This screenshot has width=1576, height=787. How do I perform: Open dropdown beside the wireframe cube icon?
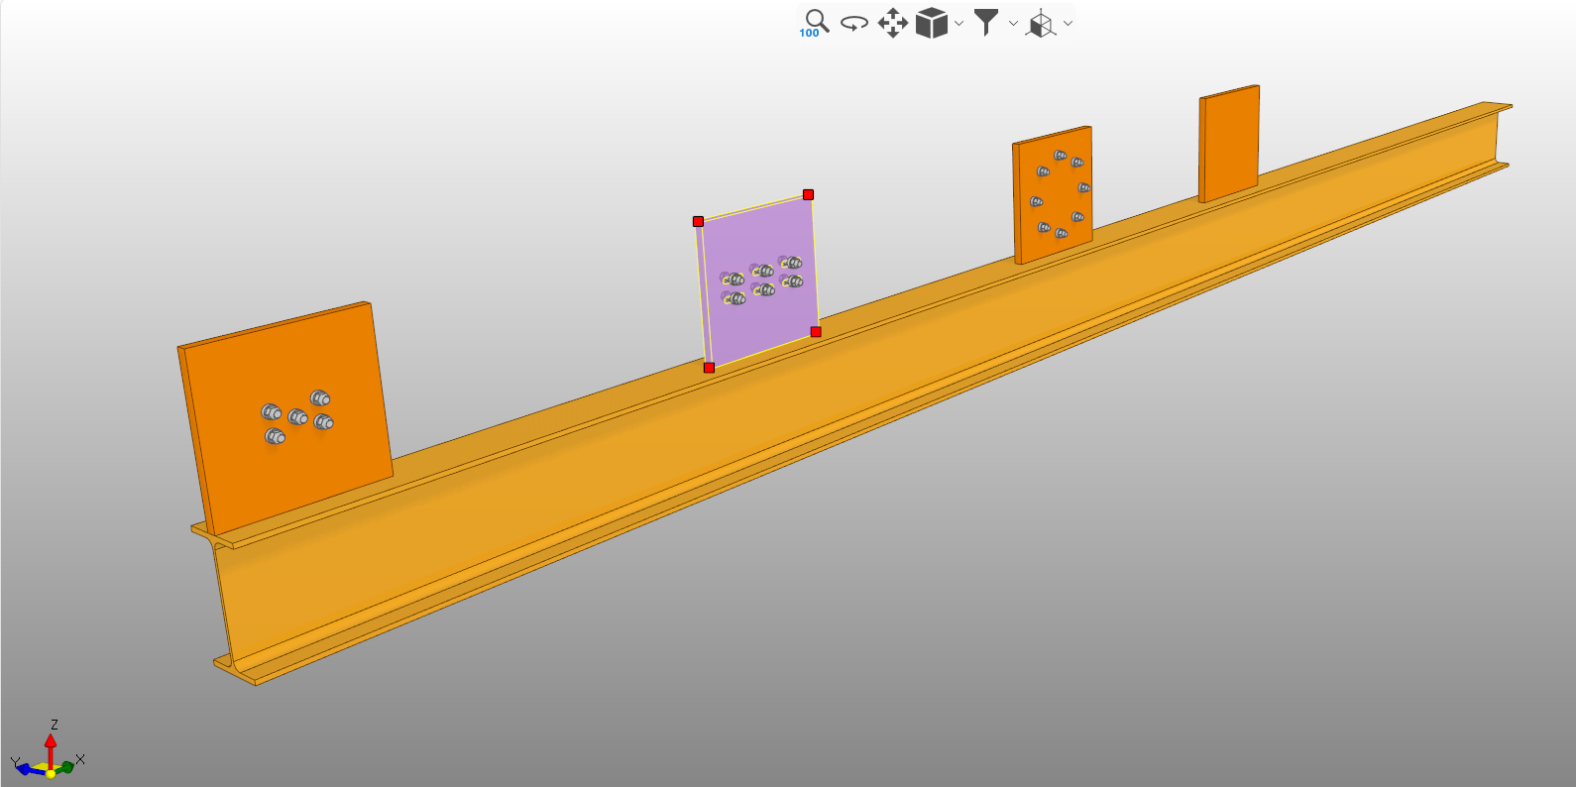1068,23
